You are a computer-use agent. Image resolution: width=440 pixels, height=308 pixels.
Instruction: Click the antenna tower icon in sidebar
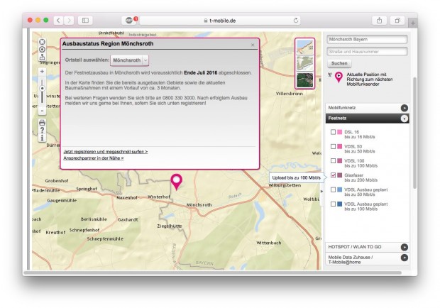(330, 75)
